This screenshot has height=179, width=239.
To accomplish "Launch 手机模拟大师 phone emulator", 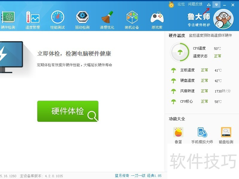I will [202, 135].
